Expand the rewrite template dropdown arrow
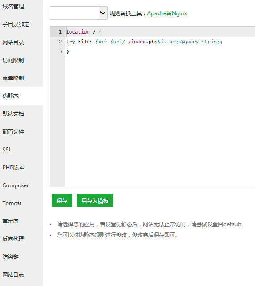This screenshot has height=286, width=255. [103, 13]
